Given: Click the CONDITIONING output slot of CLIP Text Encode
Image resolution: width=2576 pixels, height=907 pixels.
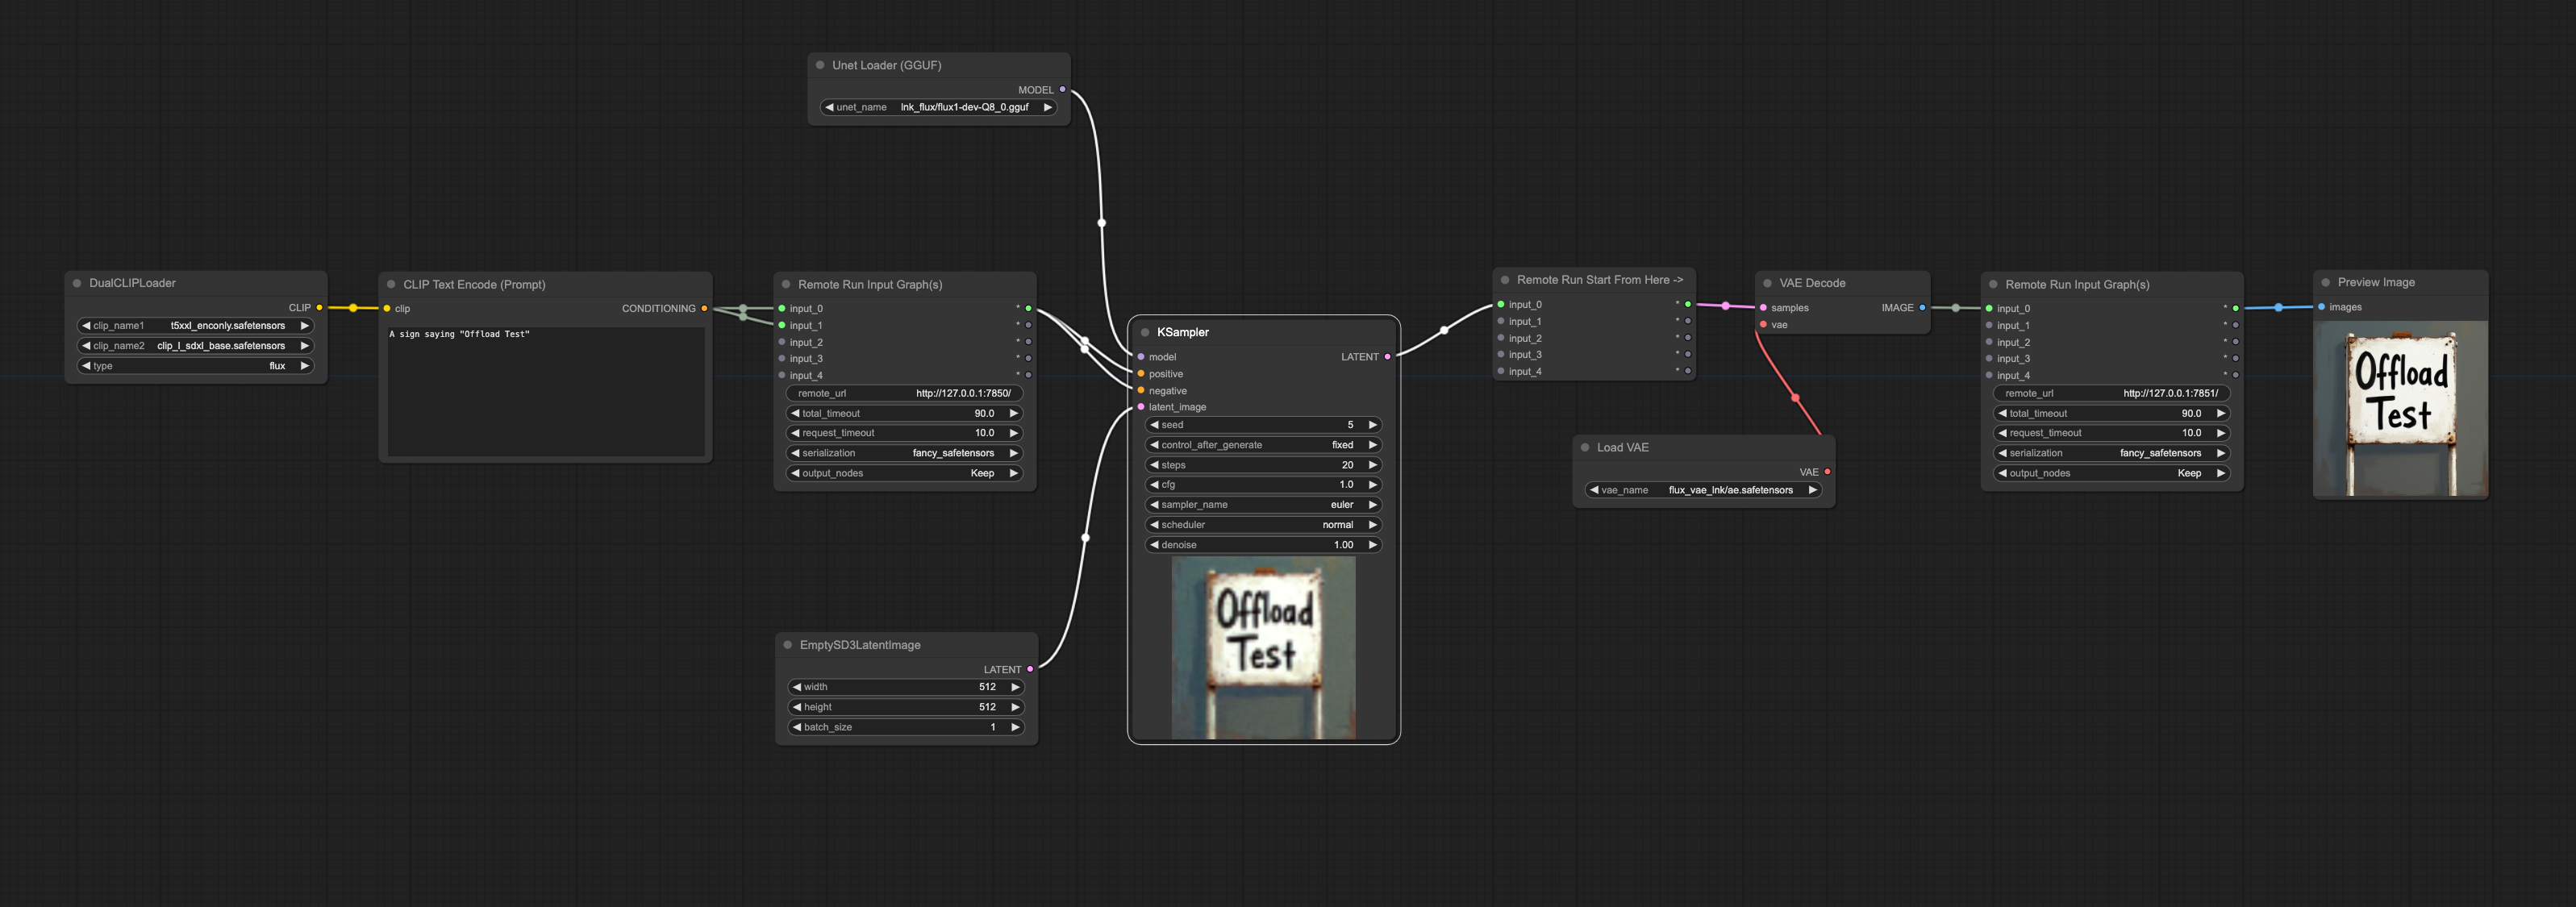Looking at the screenshot, I should (x=704, y=308).
